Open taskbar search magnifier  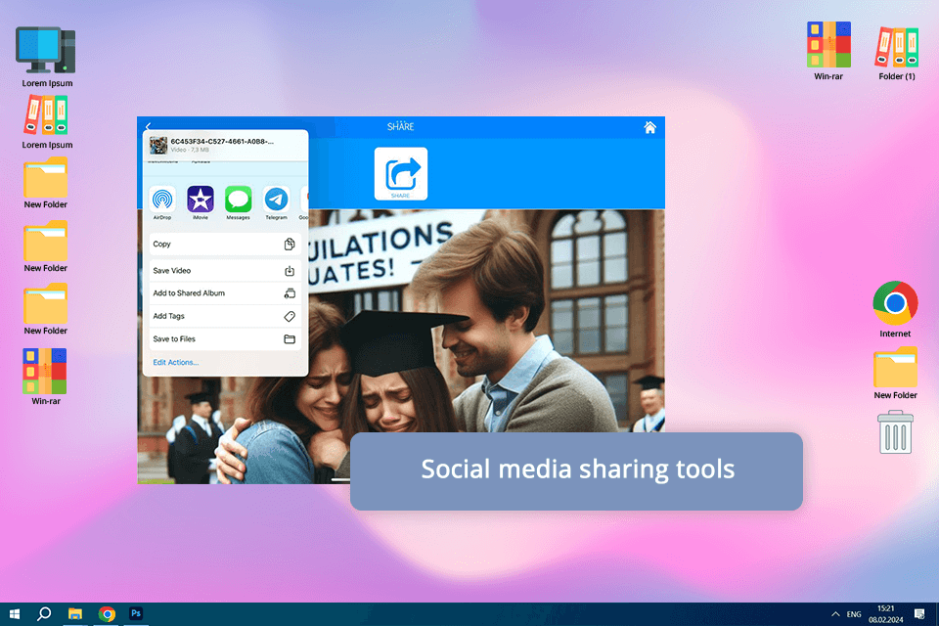pyautogui.click(x=44, y=614)
